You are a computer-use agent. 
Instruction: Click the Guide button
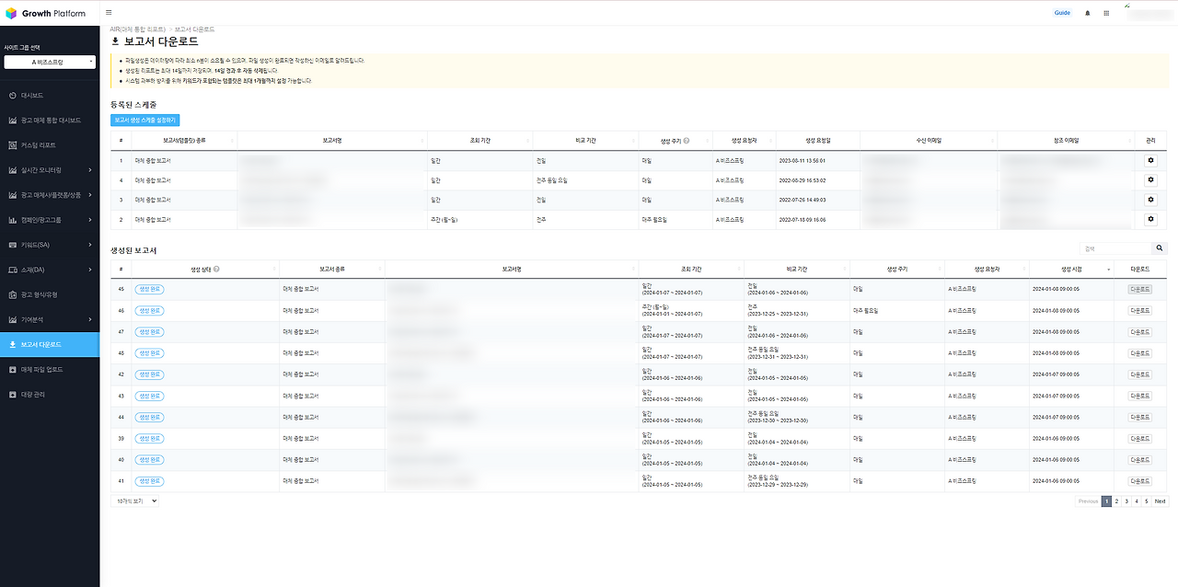[x=1062, y=13]
